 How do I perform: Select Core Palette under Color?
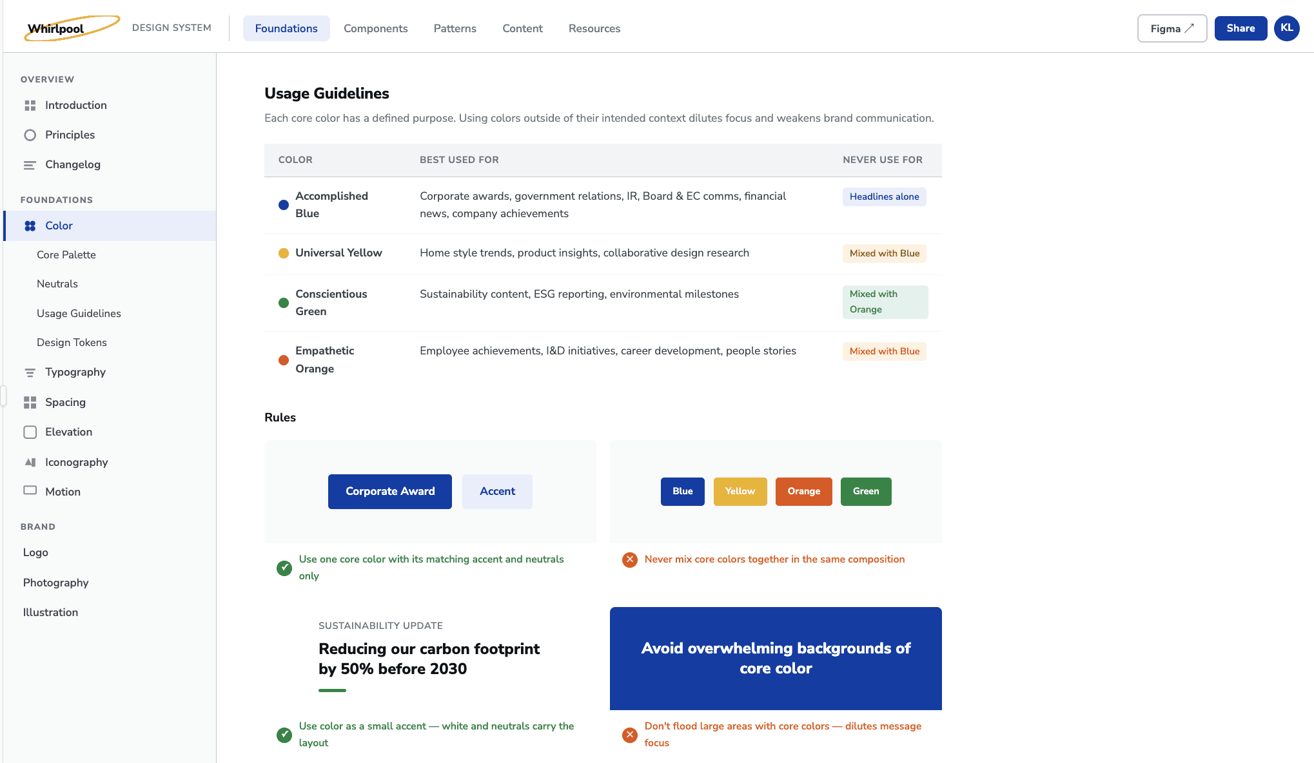point(66,255)
